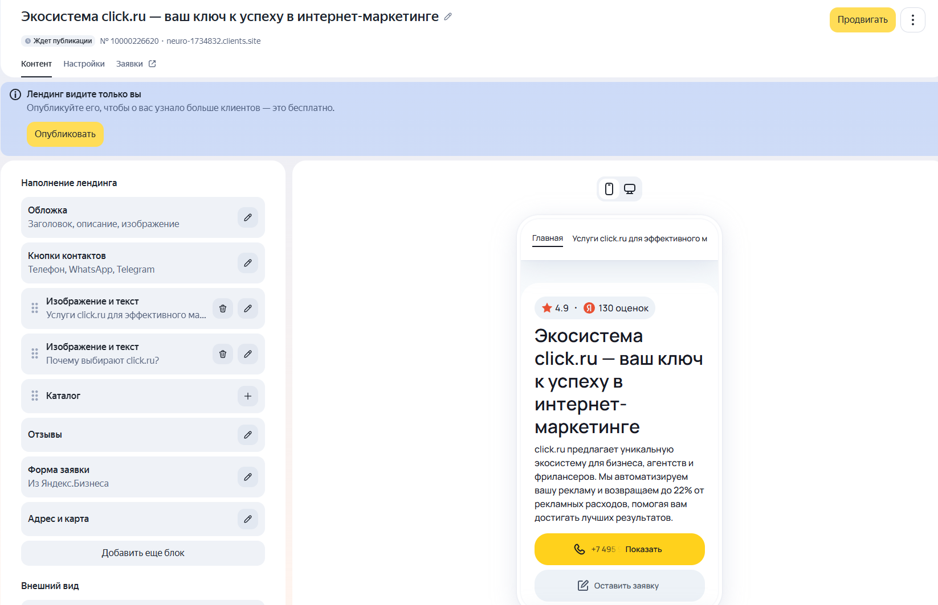Add the Каталог block with plus icon

pos(248,396)
